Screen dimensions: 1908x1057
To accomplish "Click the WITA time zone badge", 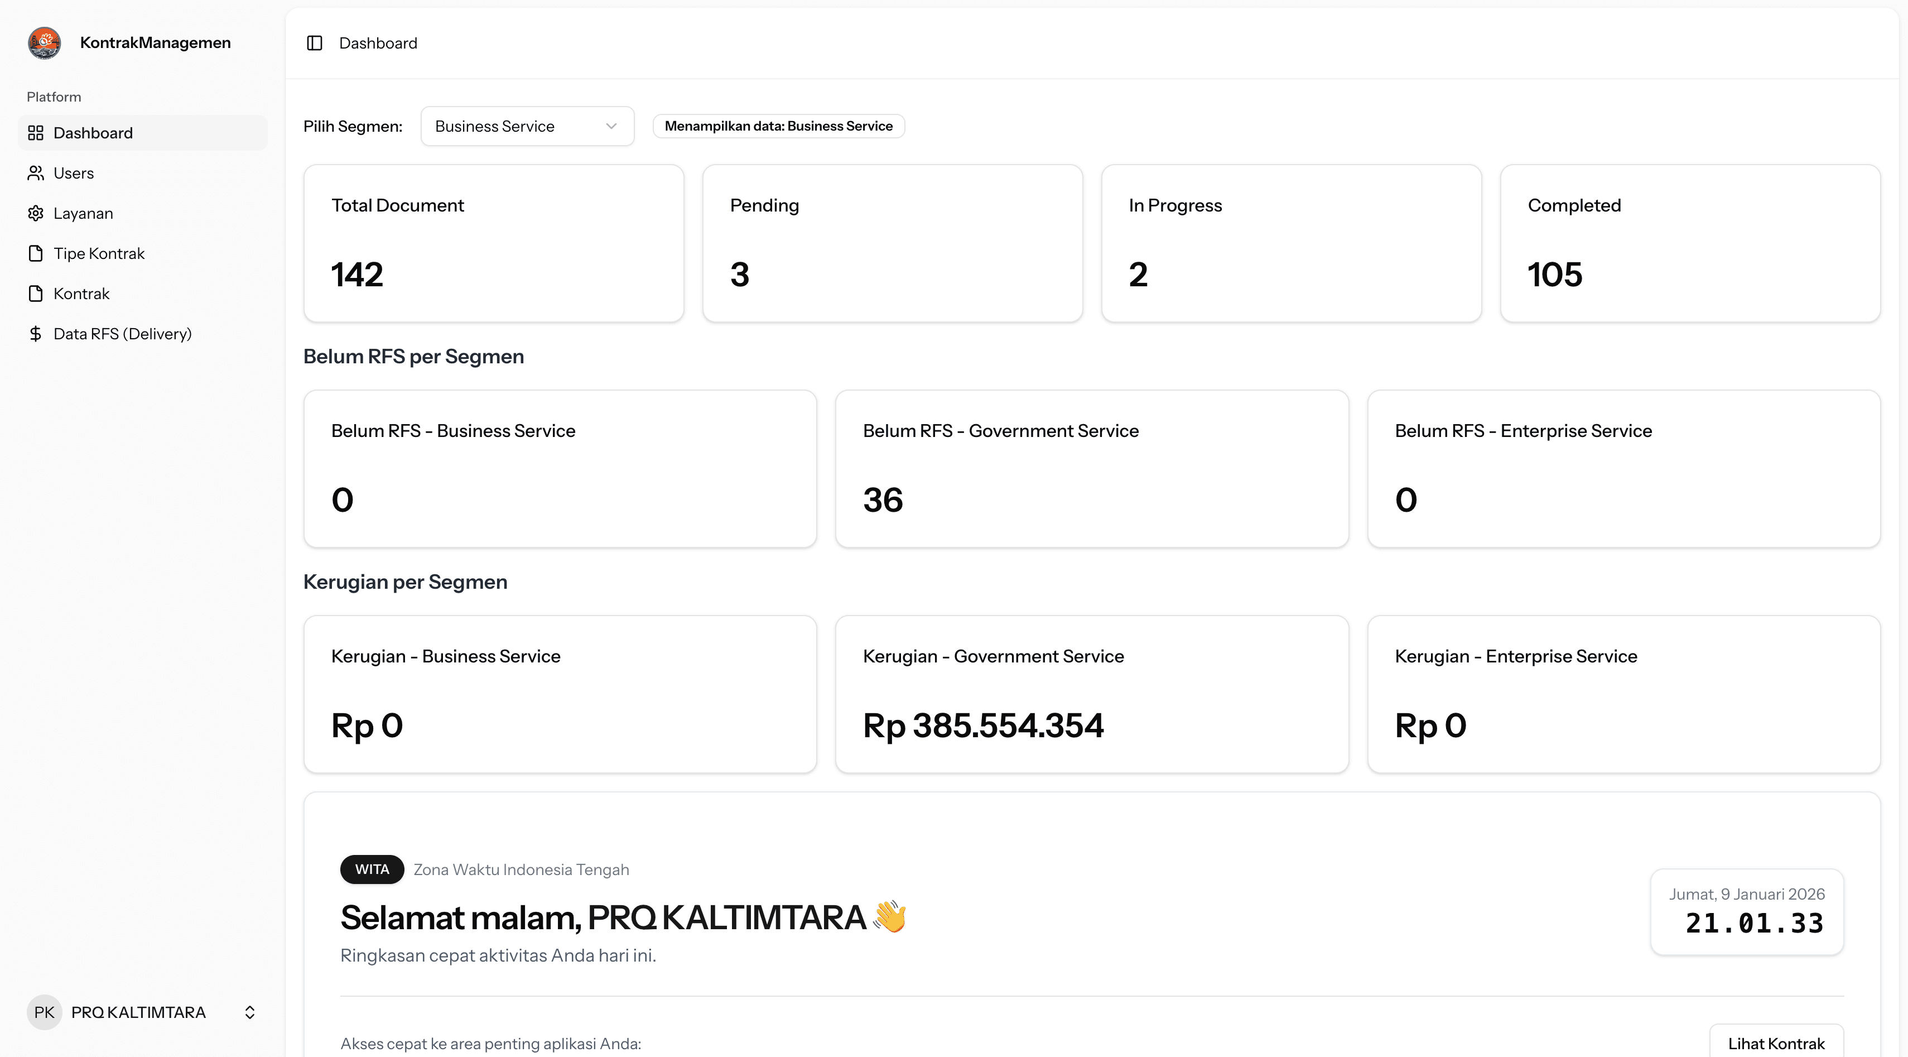I will (x=371, y=869).
